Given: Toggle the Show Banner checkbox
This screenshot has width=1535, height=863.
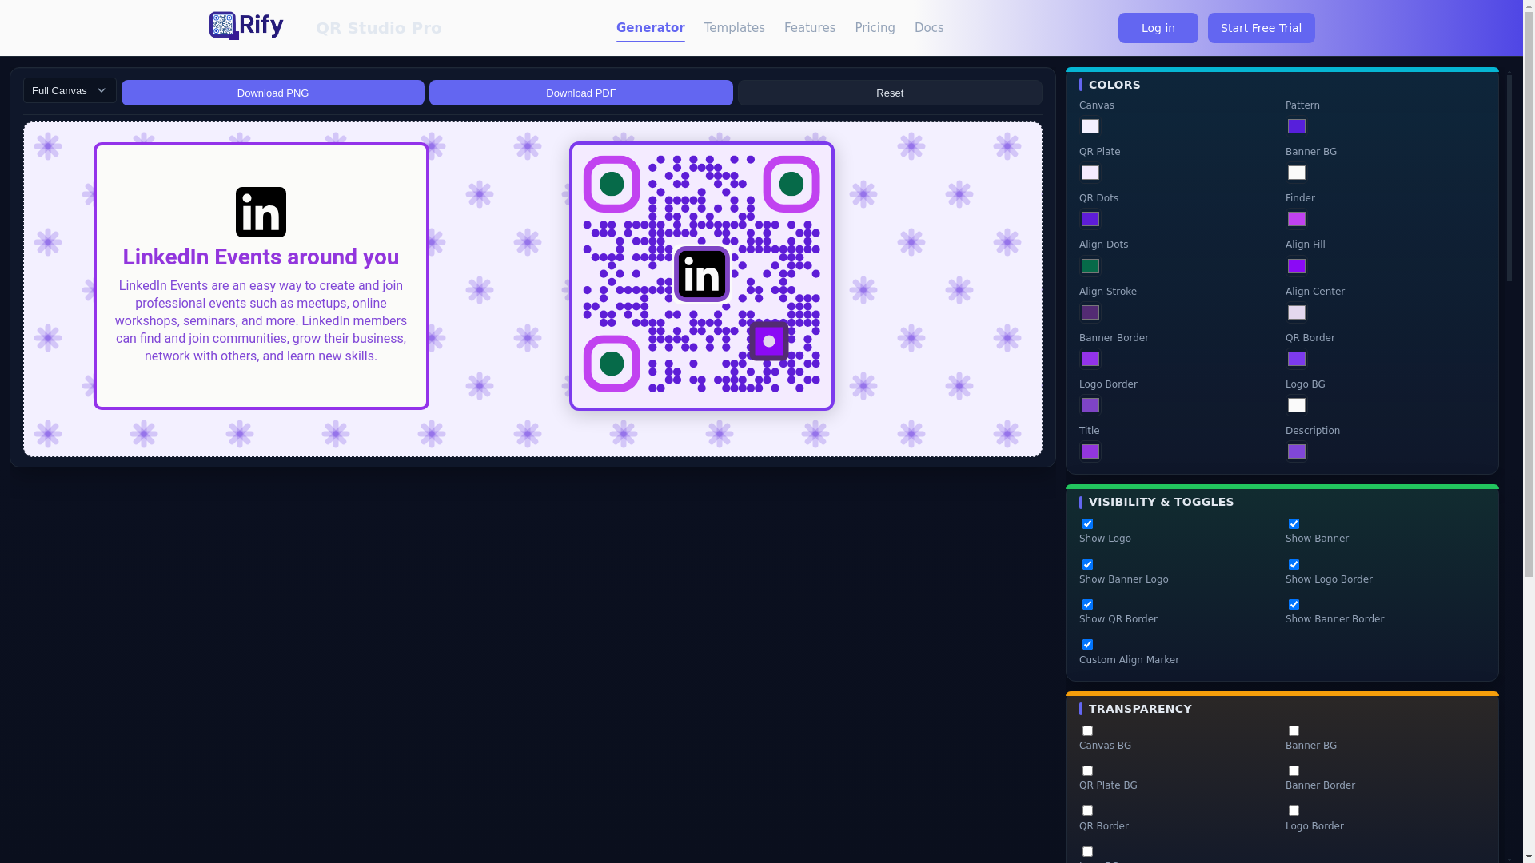Looking at the screenshot, I should pos(1294,523).
